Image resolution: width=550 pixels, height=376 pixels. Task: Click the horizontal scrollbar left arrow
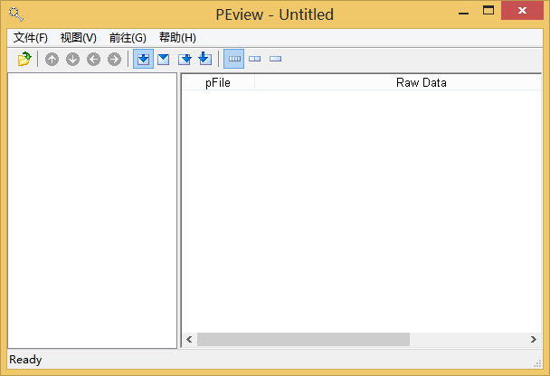point(189,339)
